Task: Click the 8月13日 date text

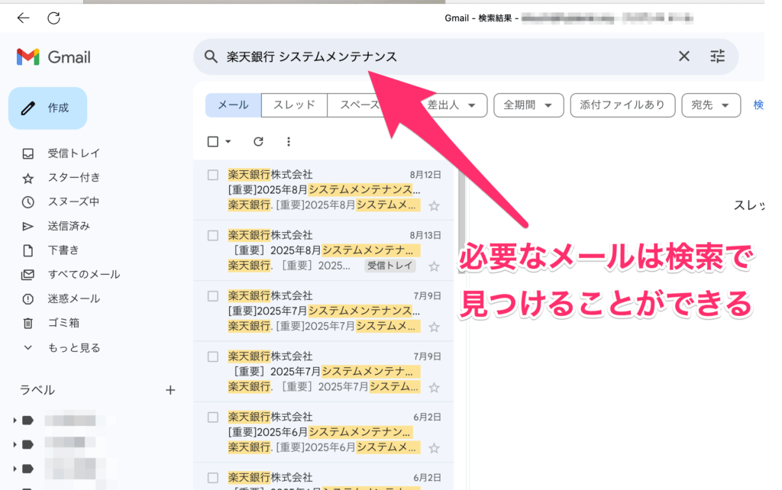Action: coord(425,235)
